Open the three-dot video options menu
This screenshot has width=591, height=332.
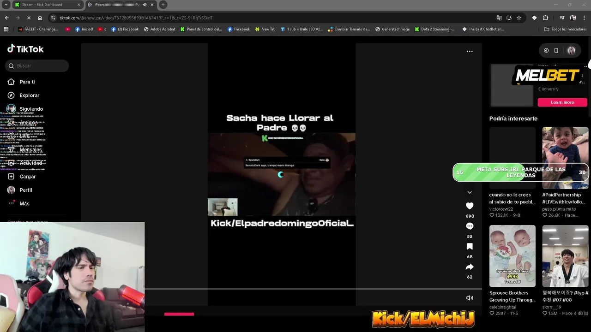tap(470, 51)
